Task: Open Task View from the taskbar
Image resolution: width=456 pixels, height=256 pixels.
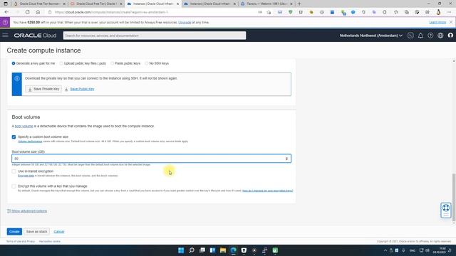Action: pos(202,250)
